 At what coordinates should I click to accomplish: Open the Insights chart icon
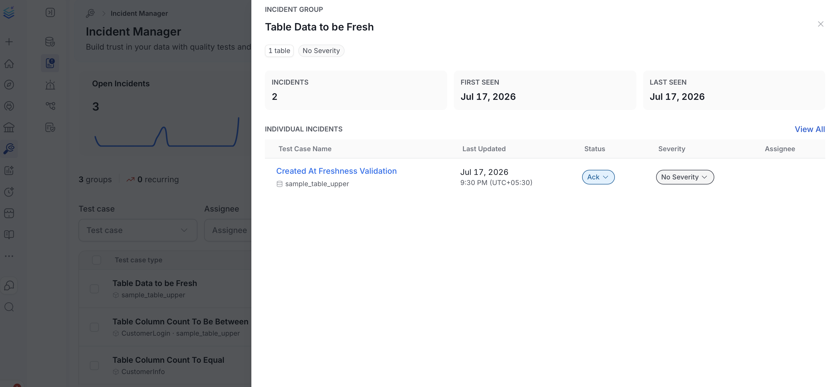9,170
